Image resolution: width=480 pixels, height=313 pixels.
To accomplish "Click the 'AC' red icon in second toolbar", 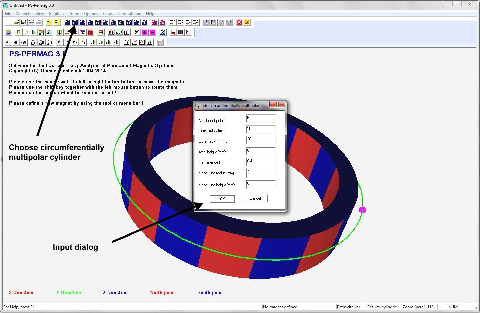I will pos(90,32).
